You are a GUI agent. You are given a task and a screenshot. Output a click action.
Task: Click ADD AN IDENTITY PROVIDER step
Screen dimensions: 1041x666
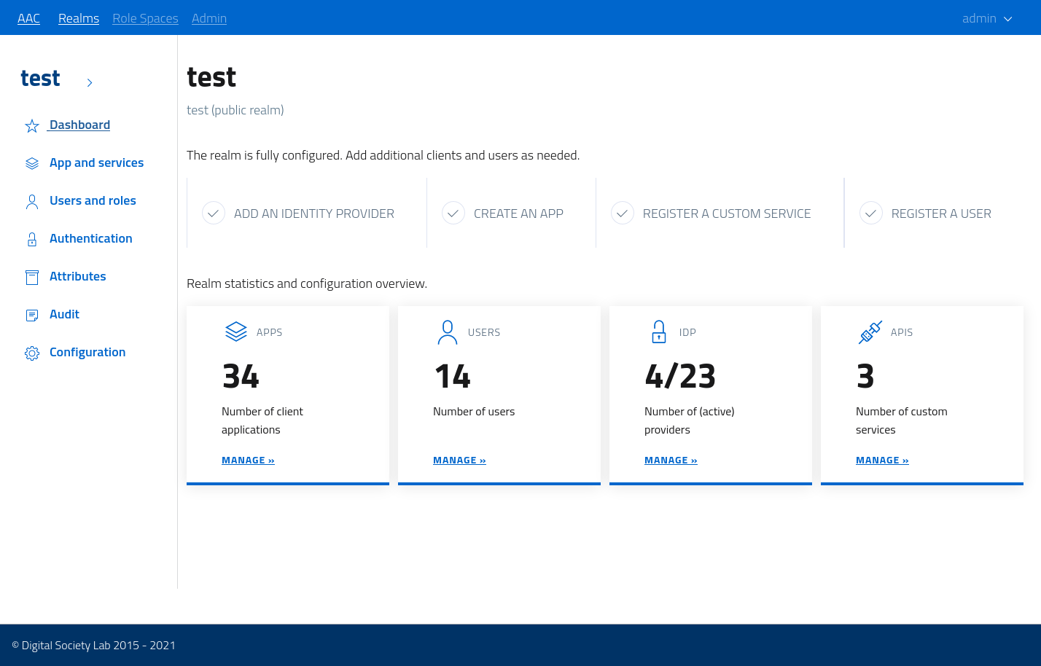314,213
